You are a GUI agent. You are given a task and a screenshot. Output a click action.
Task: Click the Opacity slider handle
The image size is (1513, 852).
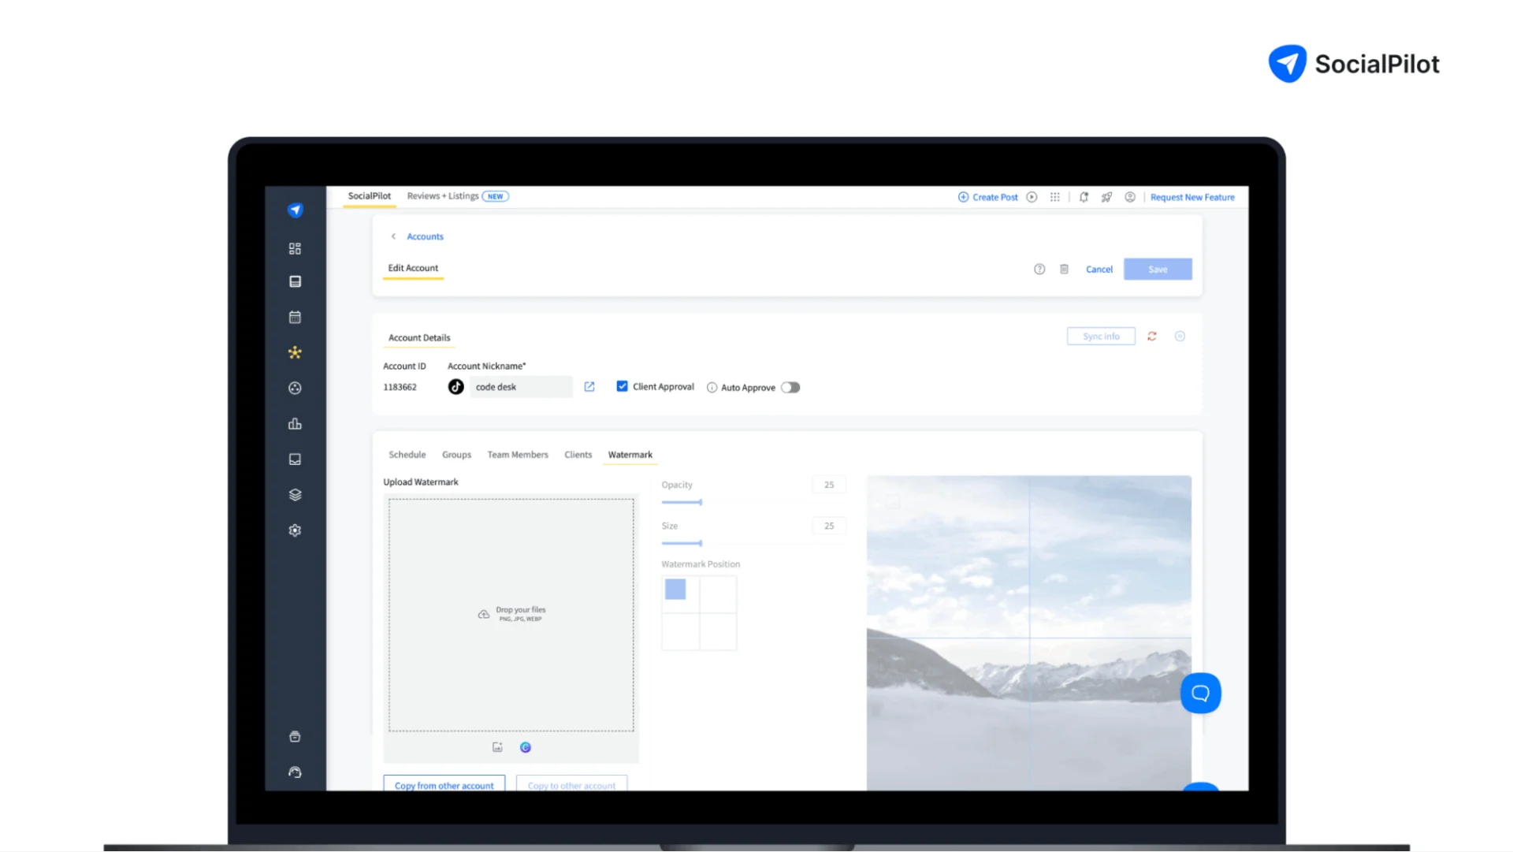click(x=700, y=502)
